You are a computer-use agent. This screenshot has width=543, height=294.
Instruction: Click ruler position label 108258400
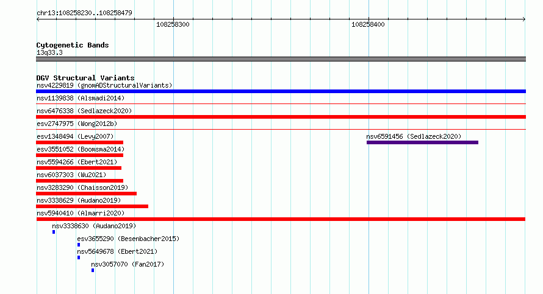point(368,24)
